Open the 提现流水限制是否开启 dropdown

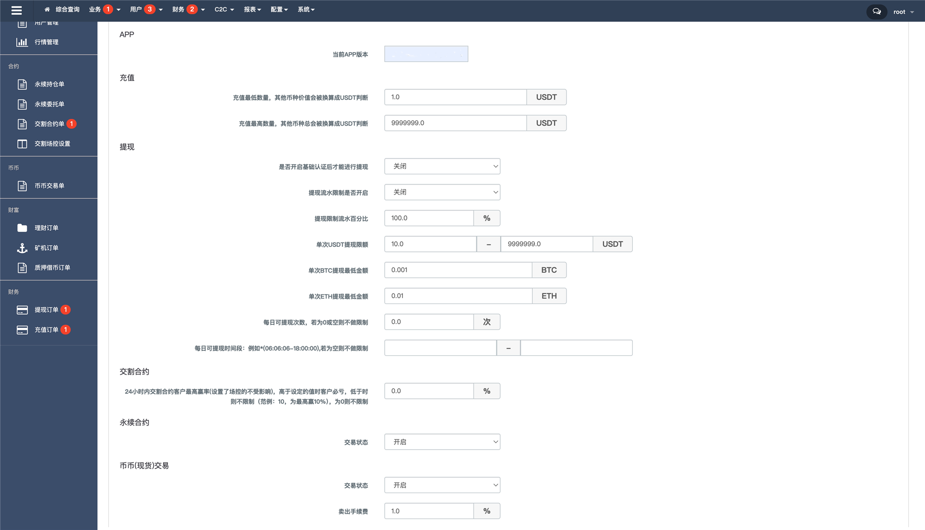(442, 192)
